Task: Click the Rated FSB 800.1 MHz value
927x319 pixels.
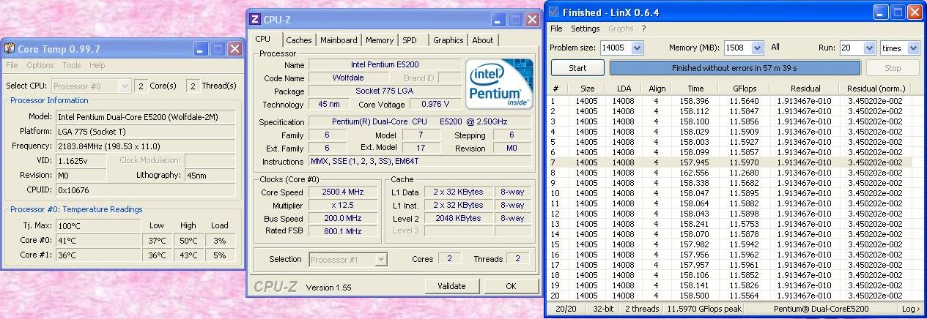Action: point(342,231)
